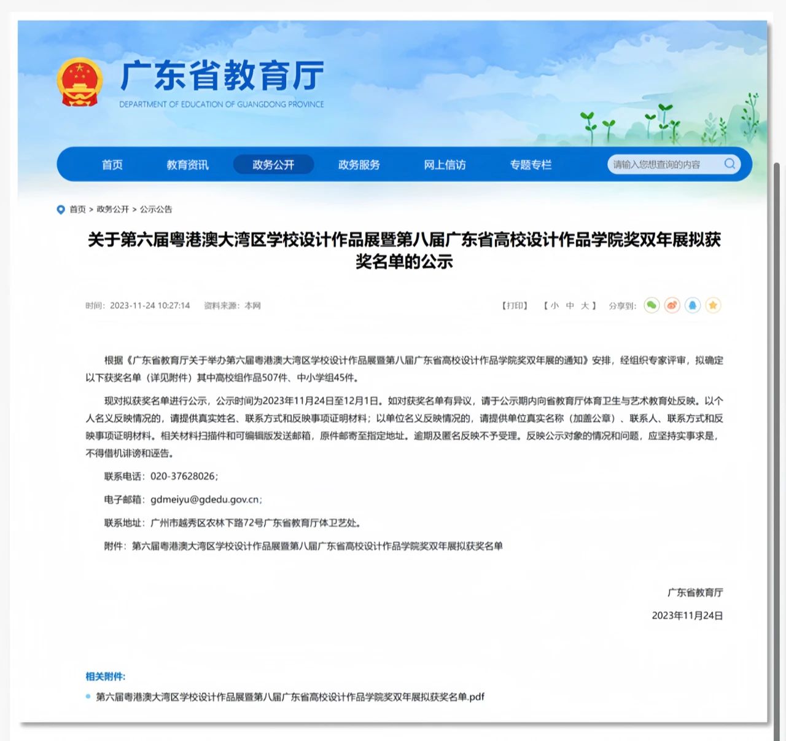The width and height of the screenshot is (786, 741).
Task: Open the 首页 navigation tab
Action: click(x=112, y=165)
